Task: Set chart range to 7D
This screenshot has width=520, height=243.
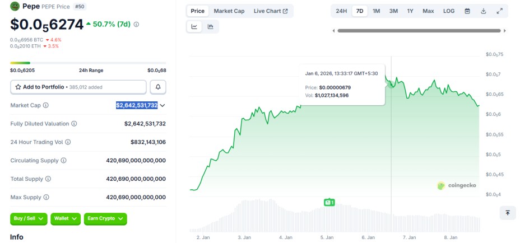Action: pos(360,11)
